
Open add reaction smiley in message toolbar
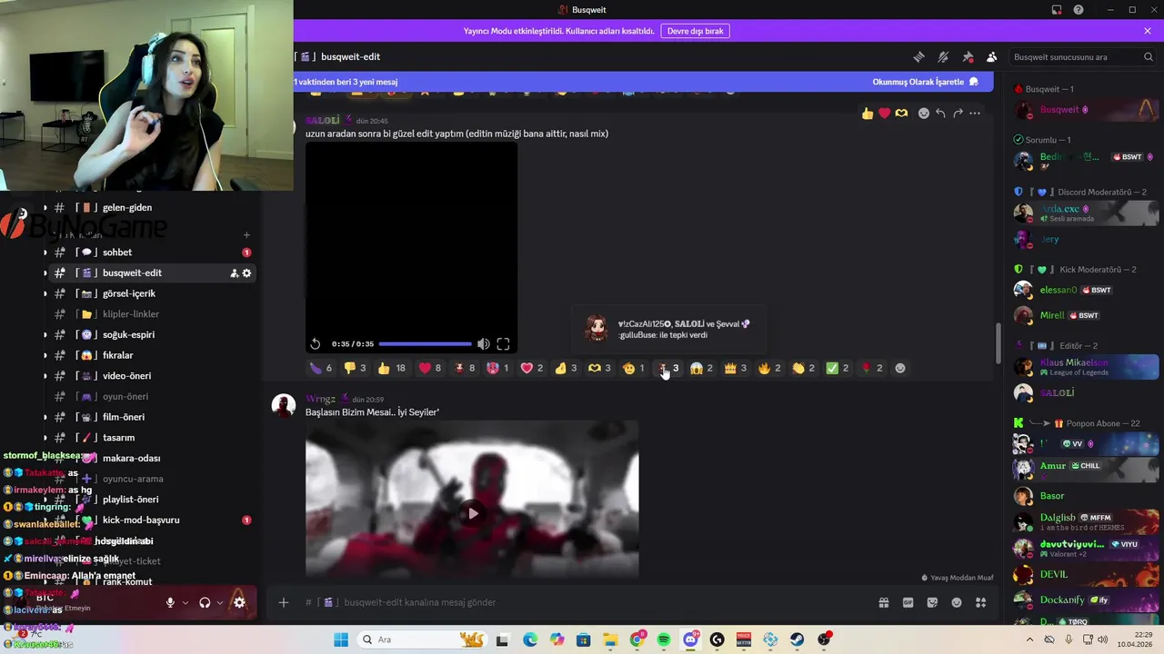tap(924, 114)
